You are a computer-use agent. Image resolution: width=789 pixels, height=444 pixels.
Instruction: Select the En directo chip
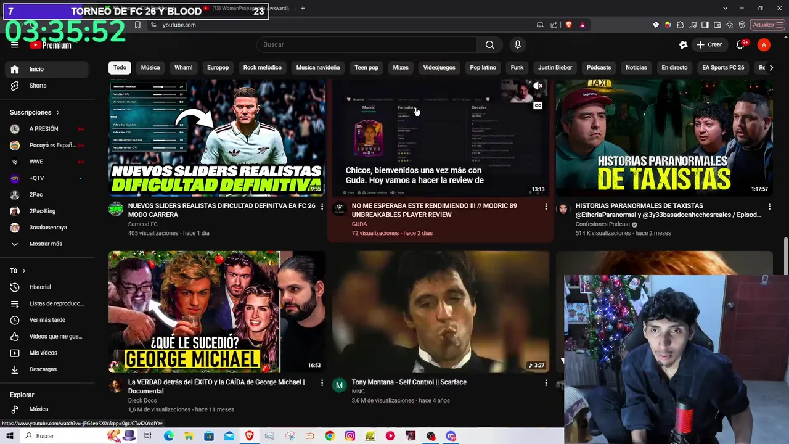pyautogui.click(x=674, y=68)
